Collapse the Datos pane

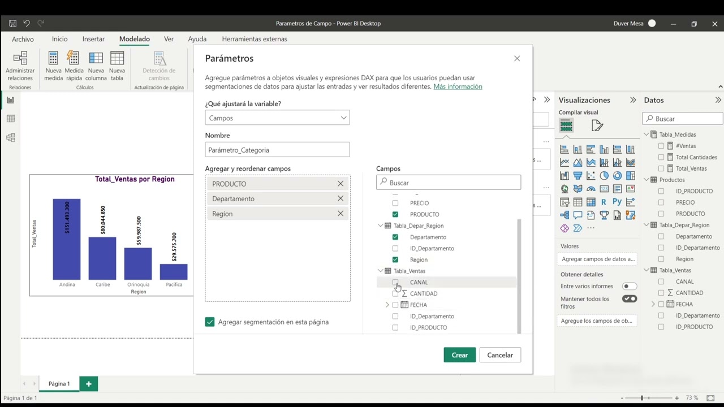click(x=718, y=100)
